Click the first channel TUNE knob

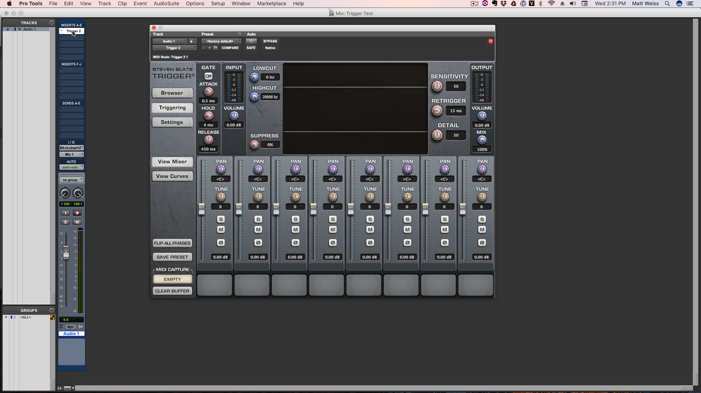coord(221,197)
